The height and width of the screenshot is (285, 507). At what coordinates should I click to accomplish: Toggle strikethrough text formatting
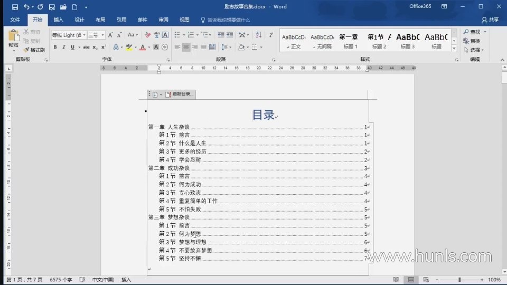tap(86, 47)
